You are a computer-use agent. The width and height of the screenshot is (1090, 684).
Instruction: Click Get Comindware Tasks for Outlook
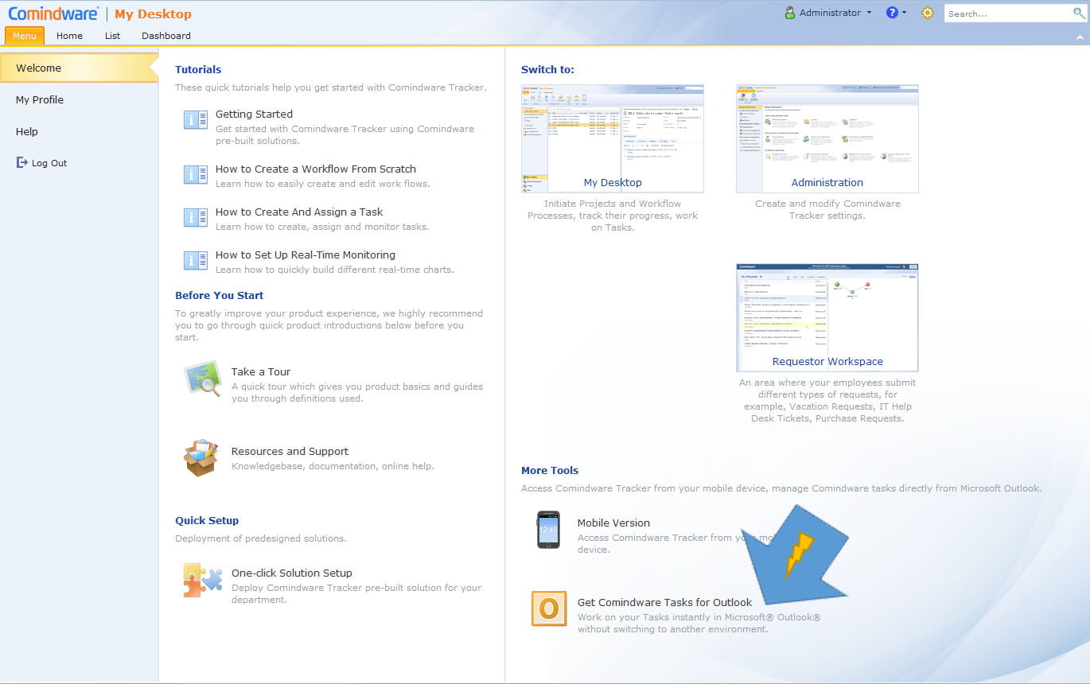(x=665, y=602)
